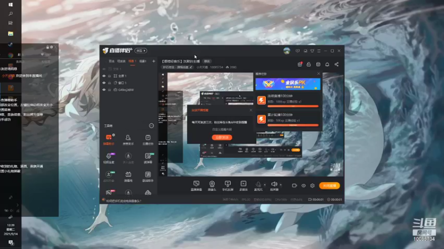The height and width of the screenshot is (249, 444).
Task: Open the help link at the window bottom
Action: [x=123, y=201]
